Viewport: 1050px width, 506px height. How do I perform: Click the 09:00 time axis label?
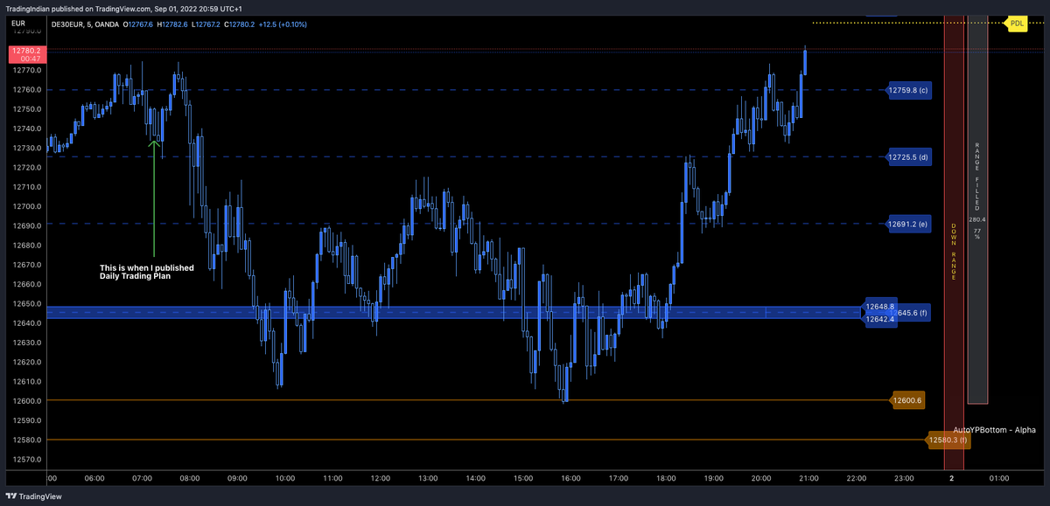click(237, 478)
